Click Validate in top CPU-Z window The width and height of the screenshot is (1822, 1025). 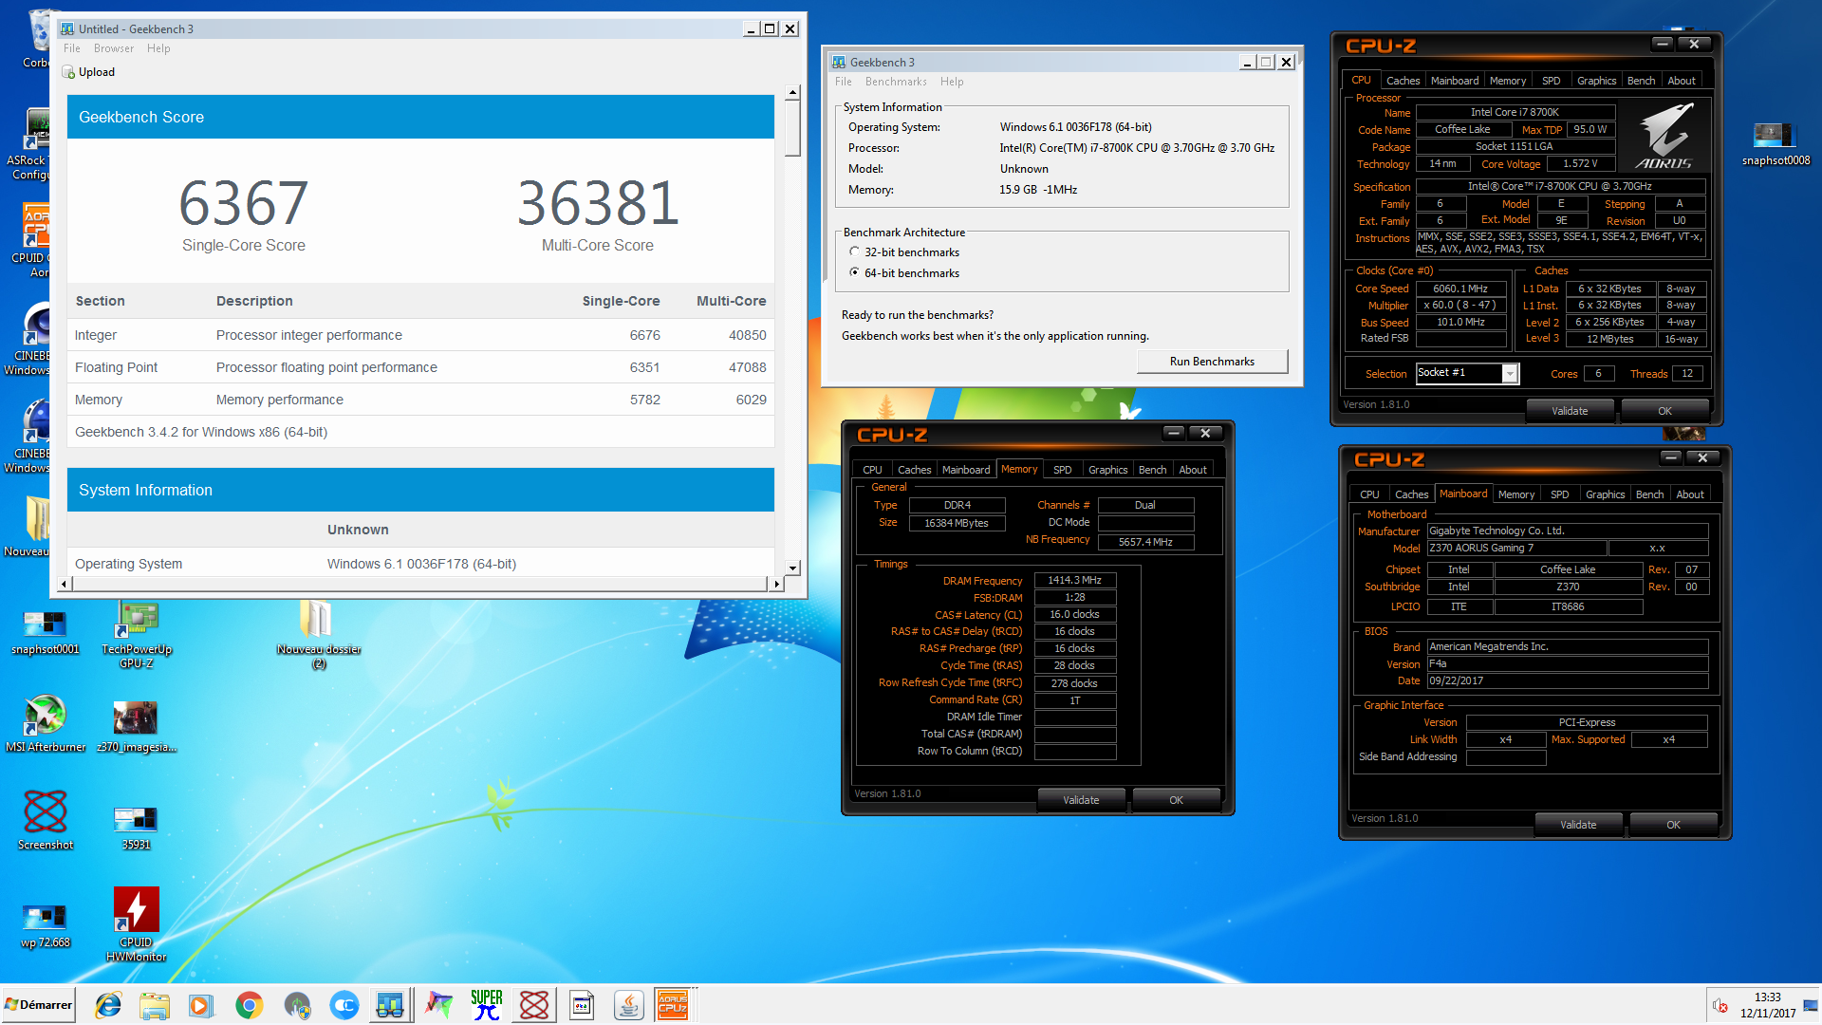click(x=1570, y=411)
